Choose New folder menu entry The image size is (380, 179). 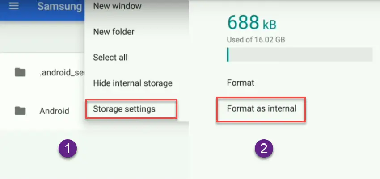(x=114, y=32)
